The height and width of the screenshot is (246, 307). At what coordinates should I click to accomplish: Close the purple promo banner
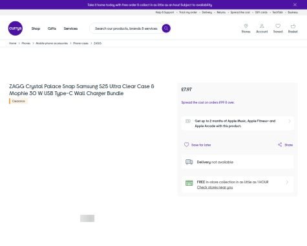pyautogui.click(x=295, y=5)
